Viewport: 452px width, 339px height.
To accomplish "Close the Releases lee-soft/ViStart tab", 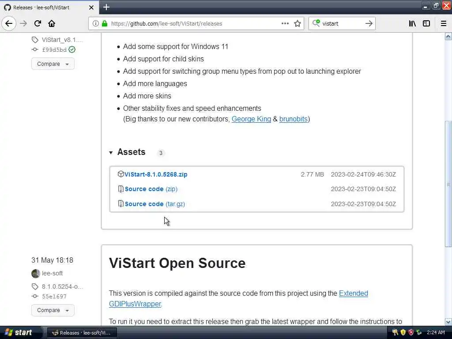I will click(91, 8).
